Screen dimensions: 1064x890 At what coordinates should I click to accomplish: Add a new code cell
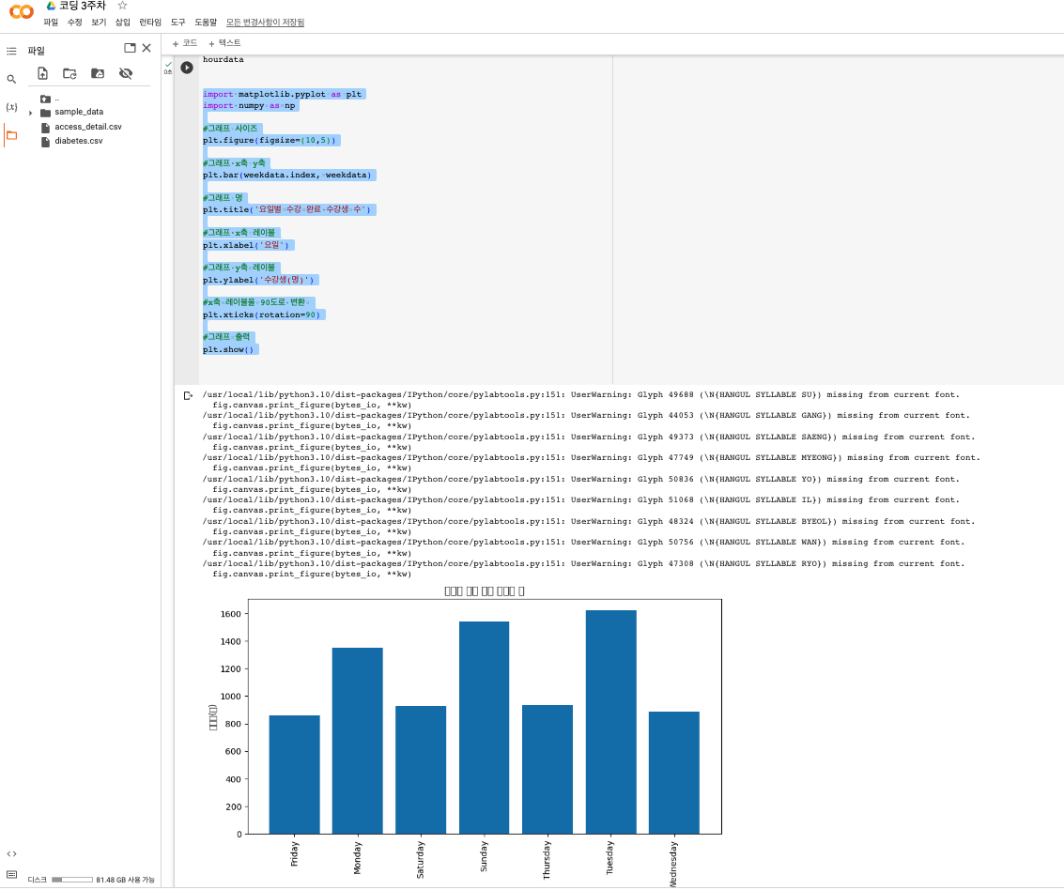185,43
